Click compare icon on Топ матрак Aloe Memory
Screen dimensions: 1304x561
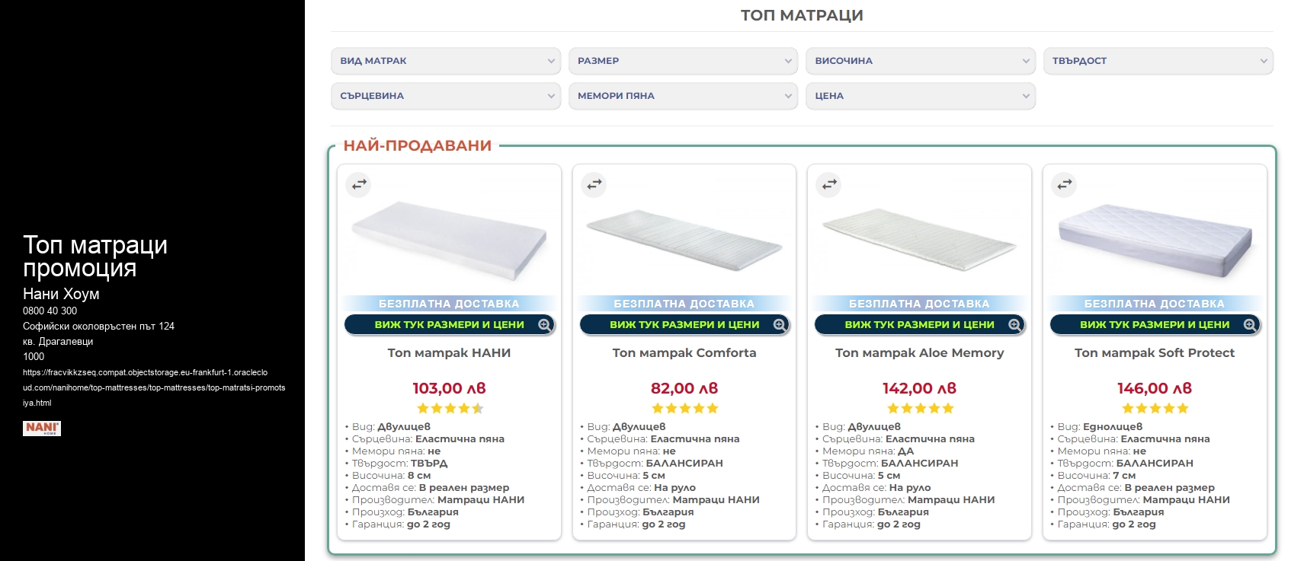[829, 184]
